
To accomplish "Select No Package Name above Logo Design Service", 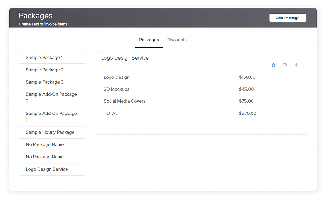I will pos(53,157).
